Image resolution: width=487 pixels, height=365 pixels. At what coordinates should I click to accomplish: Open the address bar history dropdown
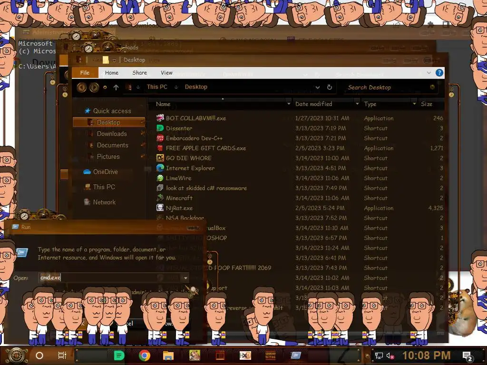pyautogui.click(x=317, y=87)
